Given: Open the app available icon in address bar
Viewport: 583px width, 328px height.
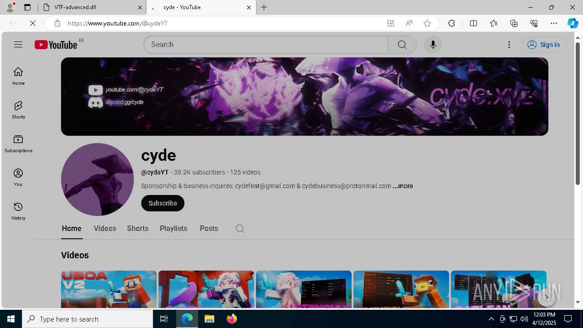Looking at the screenshot, I should pyautogui.click(x=391, y=23).
